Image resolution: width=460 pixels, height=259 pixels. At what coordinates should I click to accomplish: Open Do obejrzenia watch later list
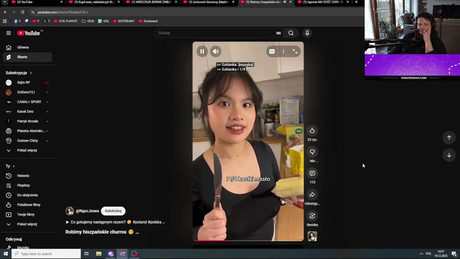click(27, 195)
